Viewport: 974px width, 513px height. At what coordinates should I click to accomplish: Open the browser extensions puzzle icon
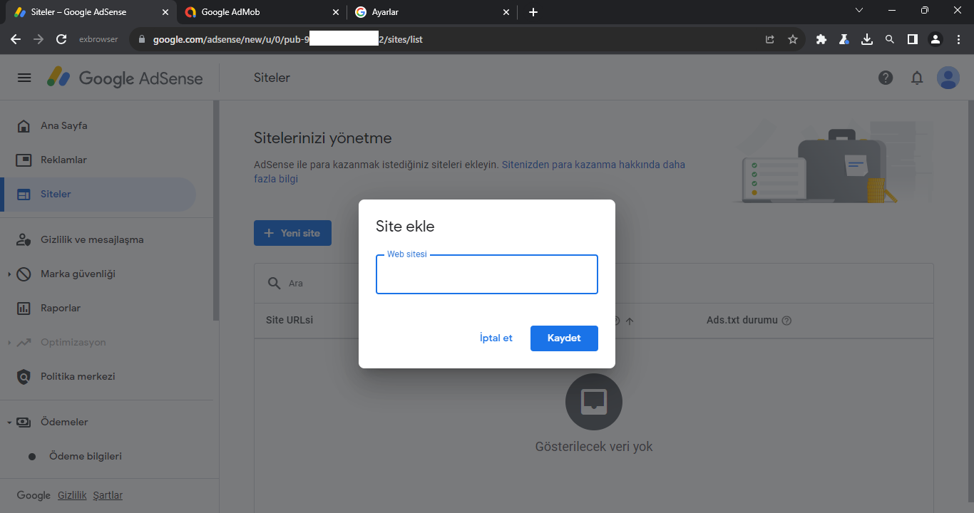[x=821, y=39]
